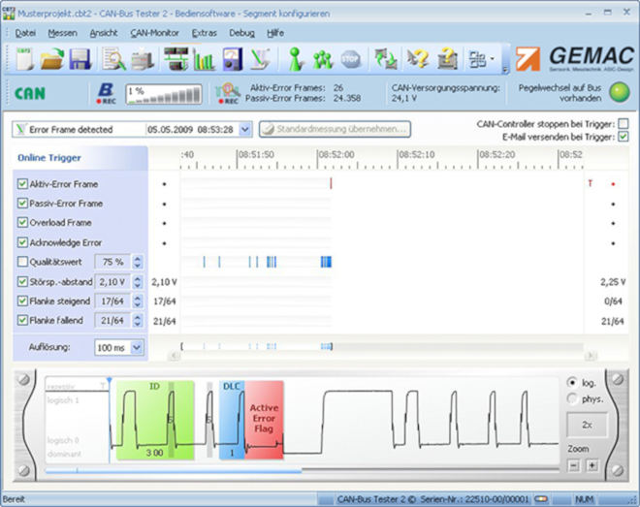The width and height of the screenshot is (640, 507).
Task: Click the waveform horizontal scrollbar
Action: pos(175,472)
